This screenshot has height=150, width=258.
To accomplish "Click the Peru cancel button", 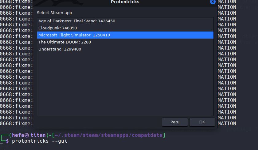I will click(175, 122).
